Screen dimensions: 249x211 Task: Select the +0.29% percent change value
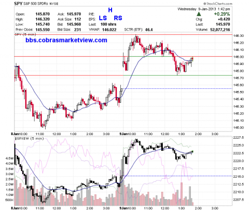[222, 14]
